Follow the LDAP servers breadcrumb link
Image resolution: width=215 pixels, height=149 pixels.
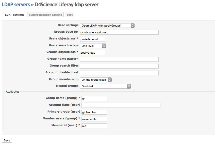click(x=16, y=5)
